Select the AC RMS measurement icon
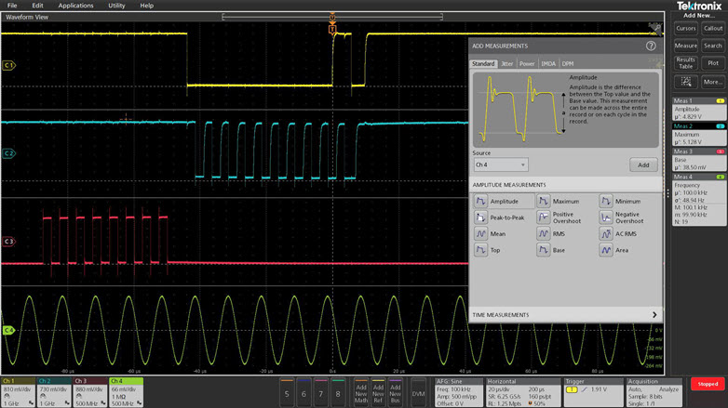Screen dimensions: 728x408 pyautogui.click(x=606, y=234)
